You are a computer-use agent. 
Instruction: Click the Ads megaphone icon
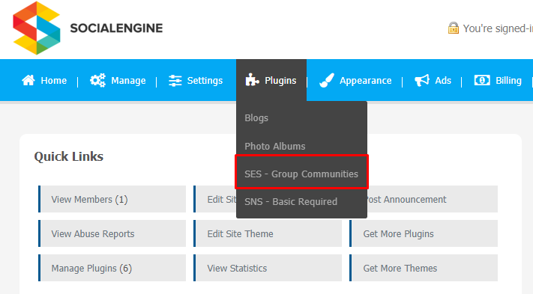pyautogui.click(x=422, y=80)
